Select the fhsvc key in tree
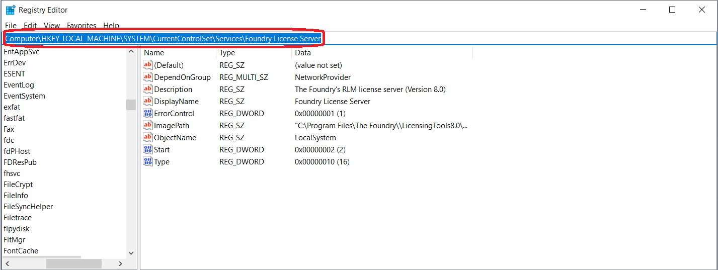The height and width of the screenshot is (270, 718). [12, 173]
